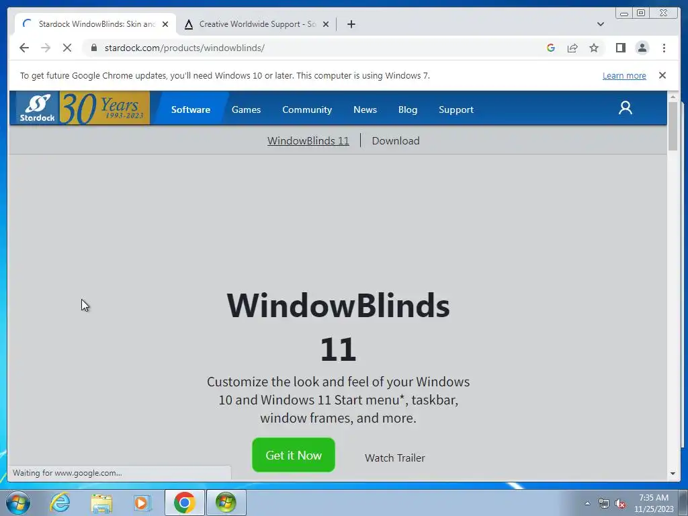Click the 30 Years anniversary banner
The height and width of the screenshot is (516, 688).
104,108
